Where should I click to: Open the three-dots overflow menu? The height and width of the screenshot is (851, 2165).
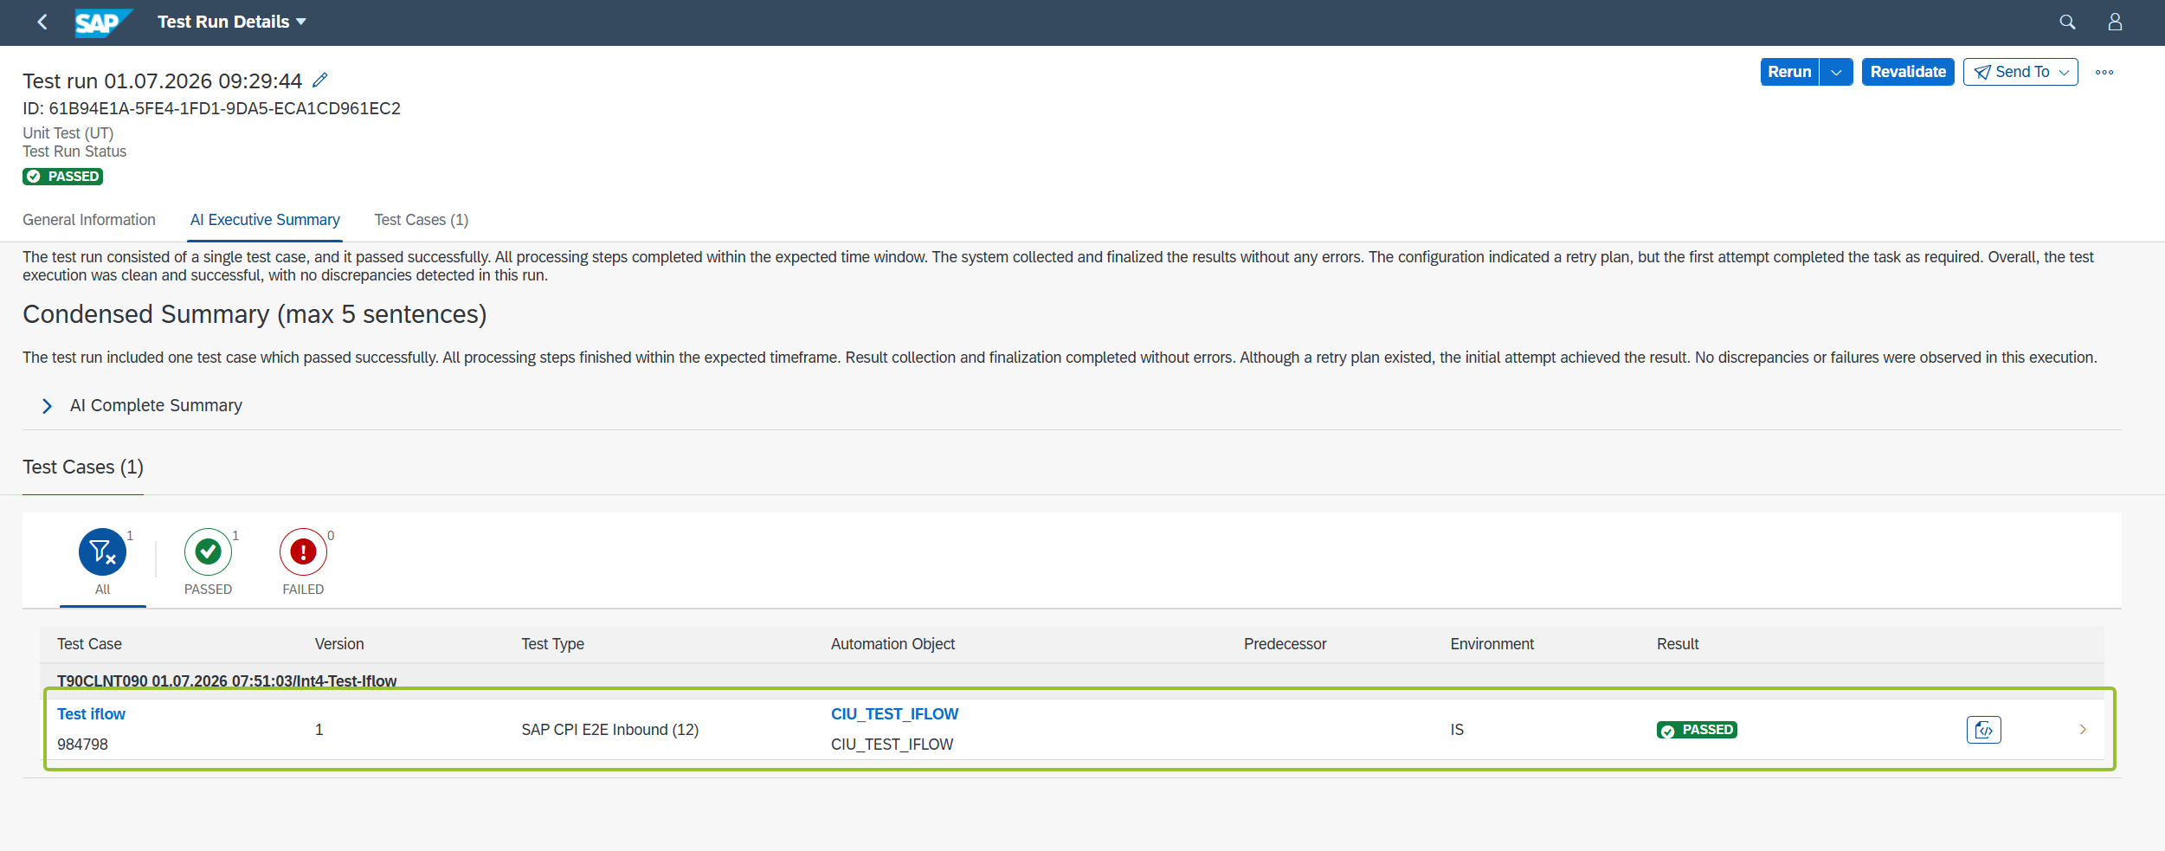click(x=2104, y=72)
